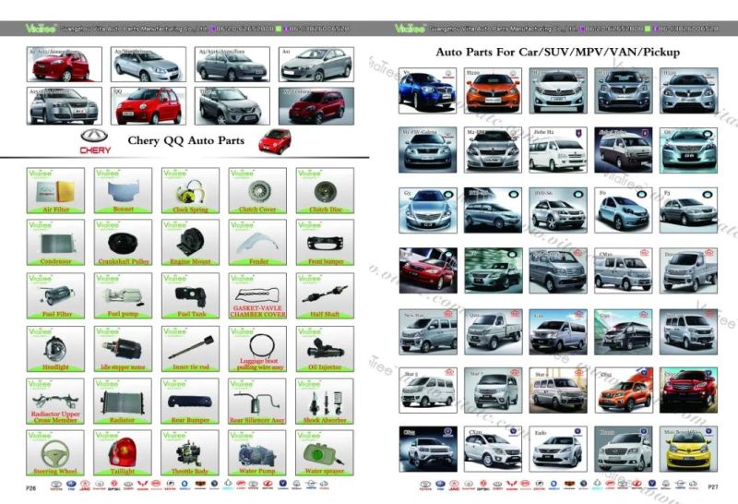Image resolution: width=738 pixels, height=504 pixels.
Task: Select the orange H220 car thumbnail
Action: point(493,90)
